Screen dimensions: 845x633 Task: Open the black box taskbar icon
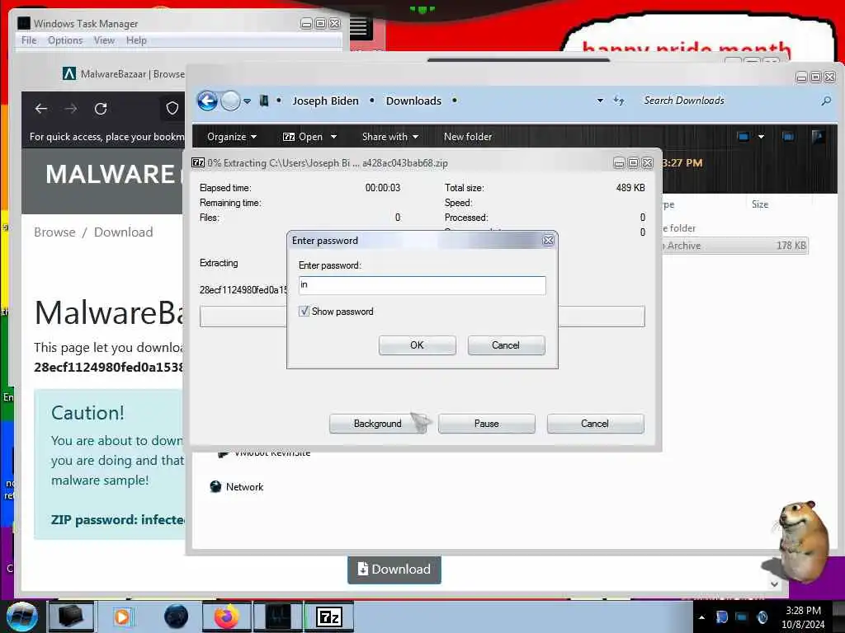coord(71,617)
